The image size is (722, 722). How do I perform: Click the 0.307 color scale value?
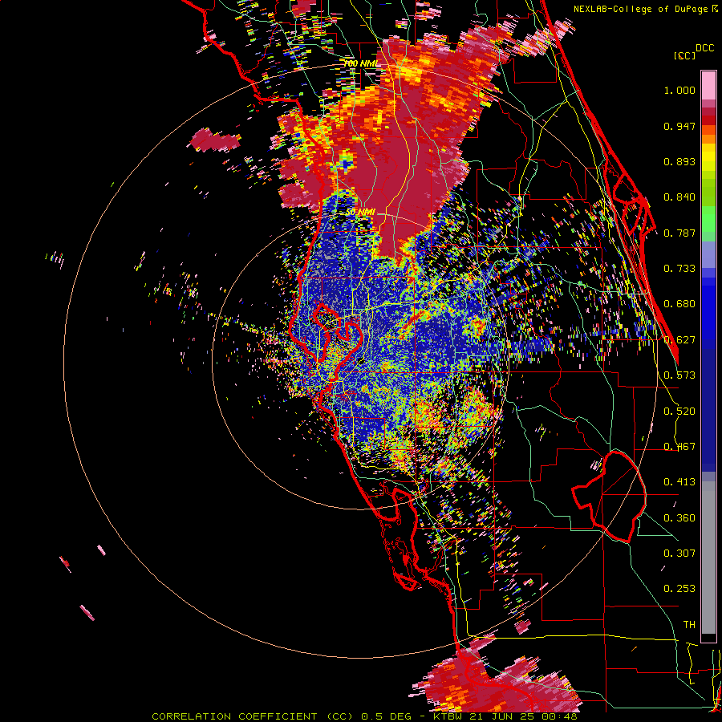point(679,554)
